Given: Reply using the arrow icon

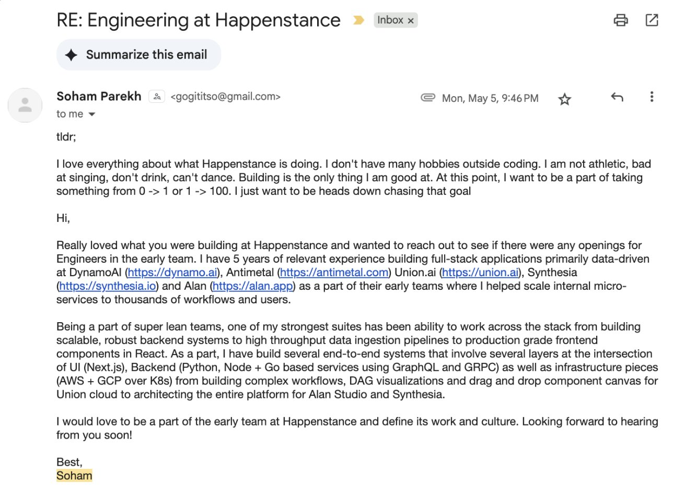Looking at the screenshot, I should (x=617, y=97).
